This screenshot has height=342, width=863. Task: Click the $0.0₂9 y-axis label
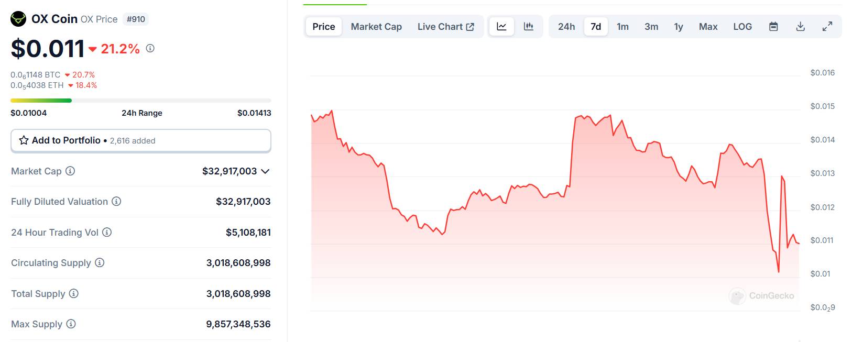coord(823,307)
